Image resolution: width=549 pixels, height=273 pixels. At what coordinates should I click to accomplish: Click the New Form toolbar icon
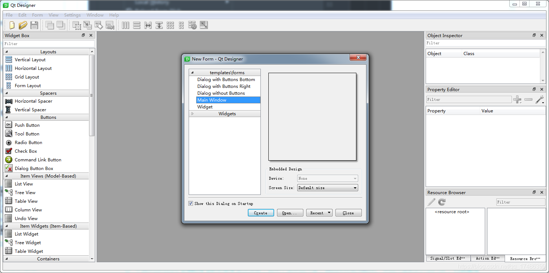[12, 25]
